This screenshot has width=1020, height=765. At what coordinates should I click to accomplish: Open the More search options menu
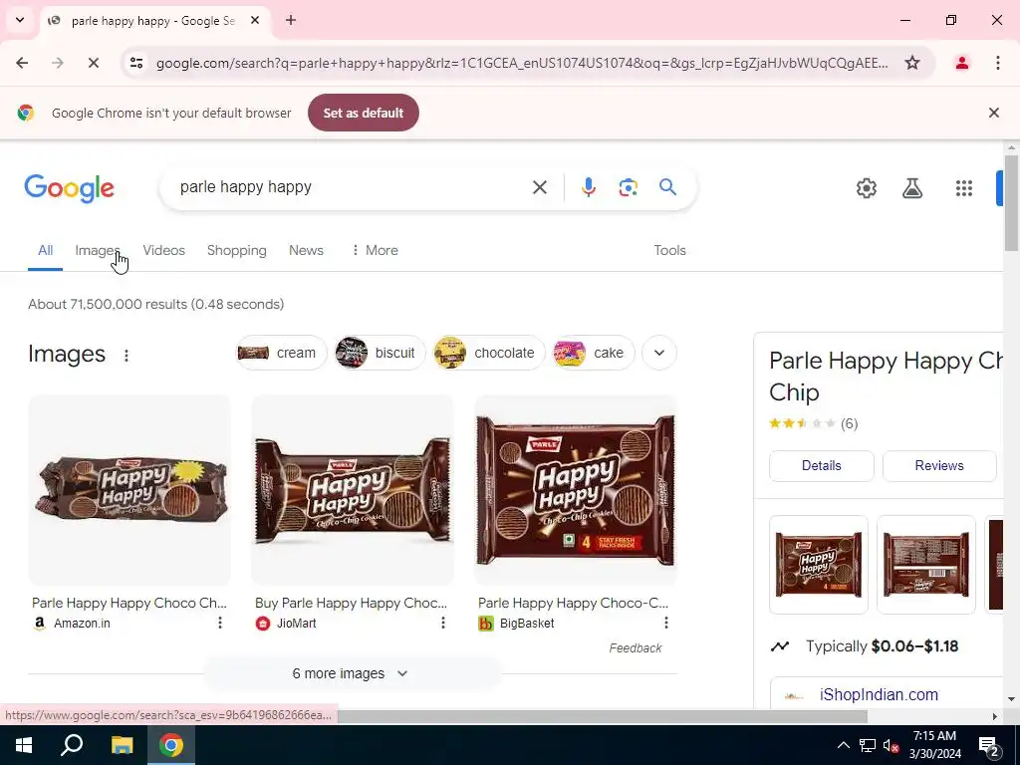point(375,250)
